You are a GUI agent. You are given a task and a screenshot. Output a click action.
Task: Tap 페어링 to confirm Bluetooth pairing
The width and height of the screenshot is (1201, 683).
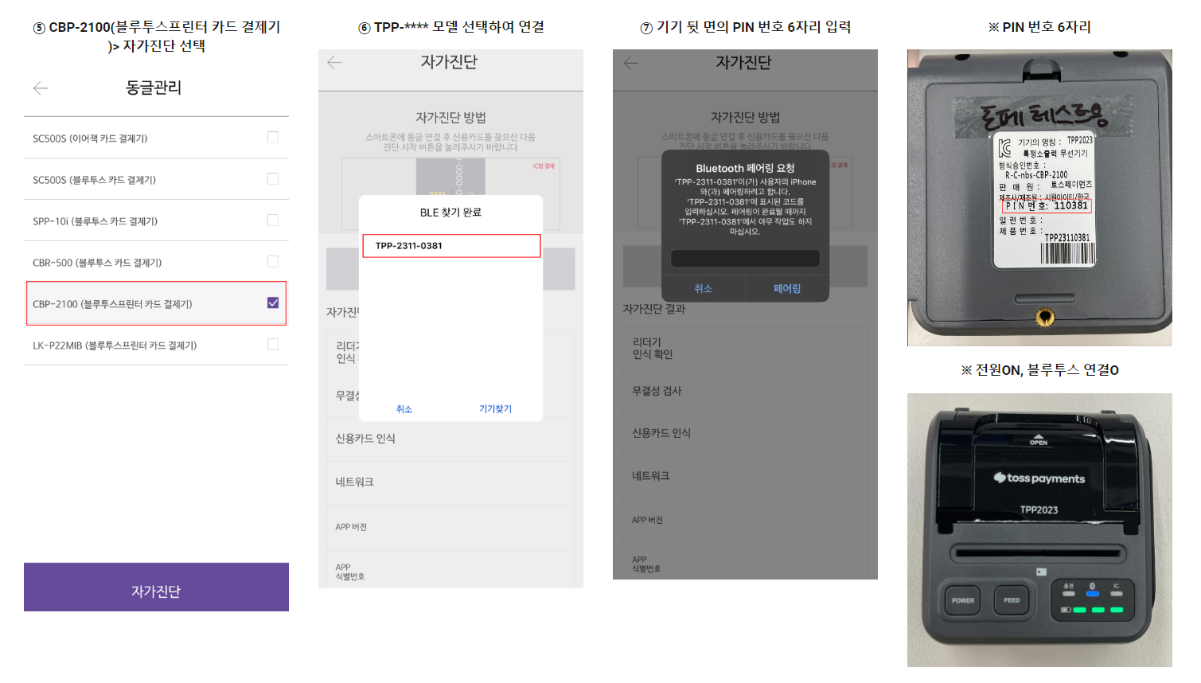[x=787, y=289]
